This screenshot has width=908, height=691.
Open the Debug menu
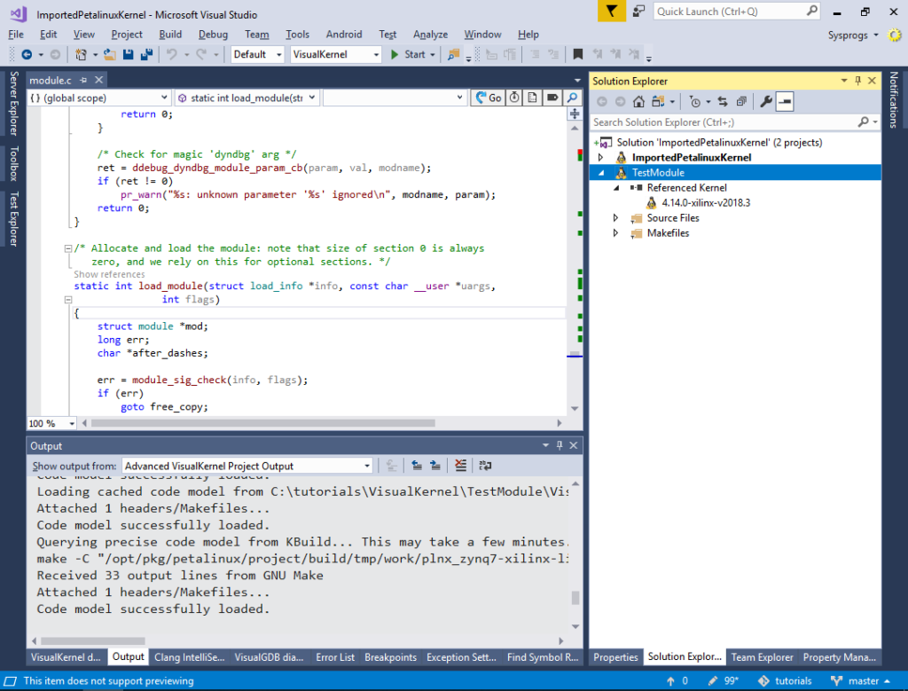pos(213,35)
